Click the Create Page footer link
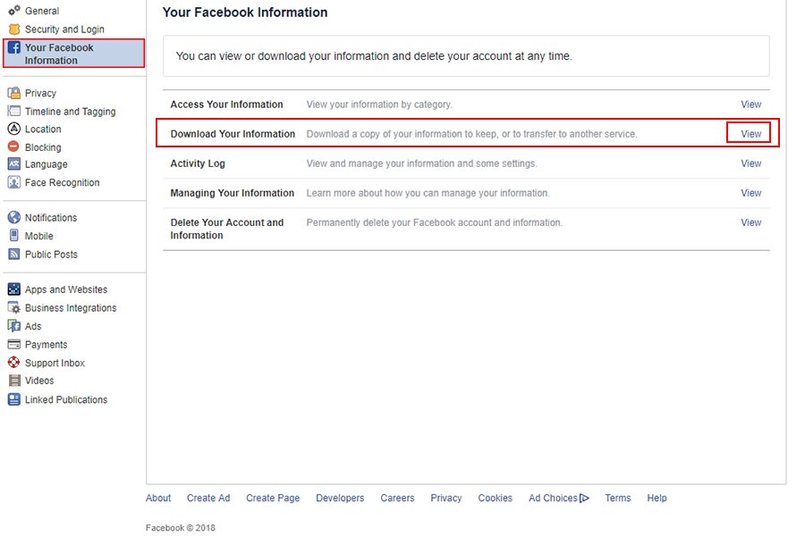Screen dimensions: 805x536 tap(273, 498)
